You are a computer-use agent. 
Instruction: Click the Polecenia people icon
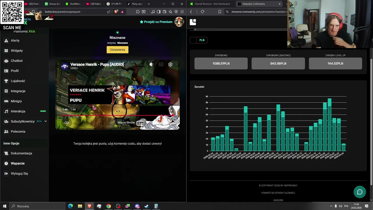coord(6,132)
